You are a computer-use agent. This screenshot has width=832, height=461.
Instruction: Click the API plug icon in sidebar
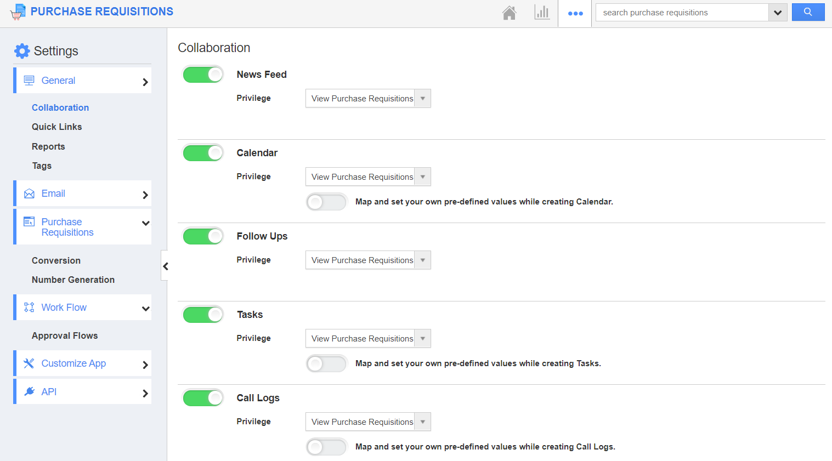[x=29, y=392]
